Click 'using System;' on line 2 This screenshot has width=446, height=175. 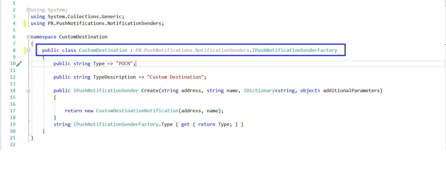click(49, 10)
